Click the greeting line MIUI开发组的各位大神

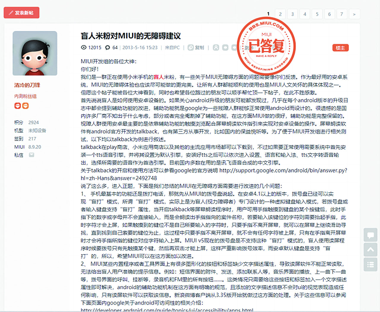coord(109,62)
